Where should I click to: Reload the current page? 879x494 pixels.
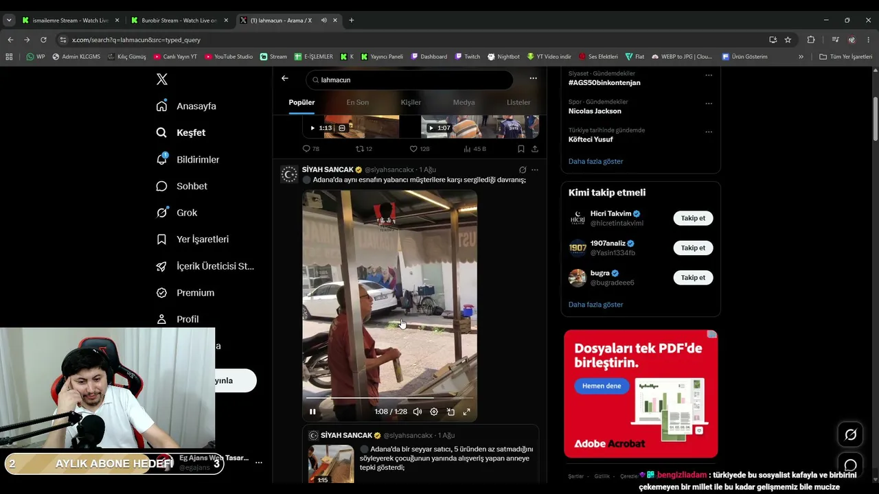point(43,40)
